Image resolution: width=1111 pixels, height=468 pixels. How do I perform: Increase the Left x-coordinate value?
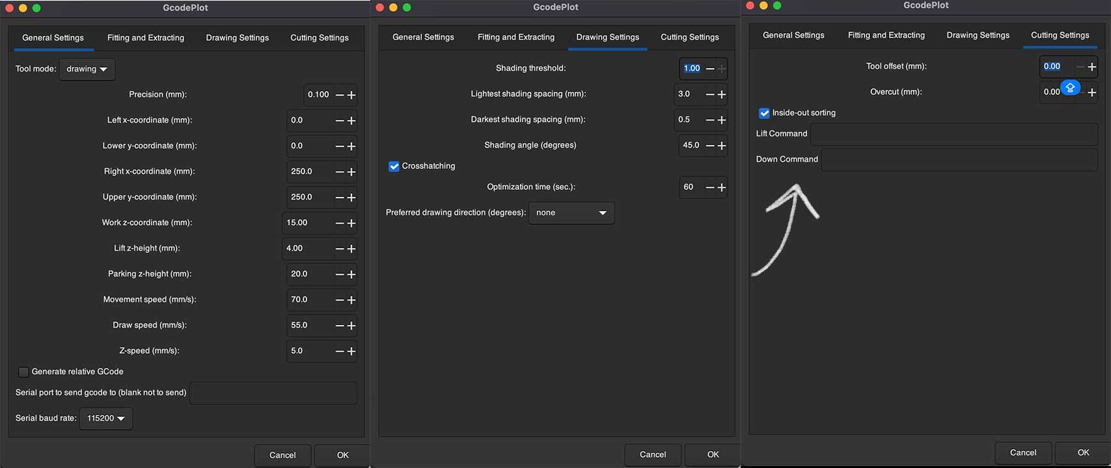click(x=351, y=120)
